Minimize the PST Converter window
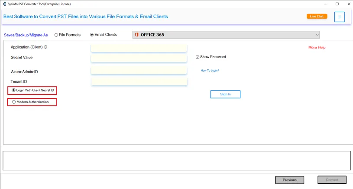 click(325, 4)
